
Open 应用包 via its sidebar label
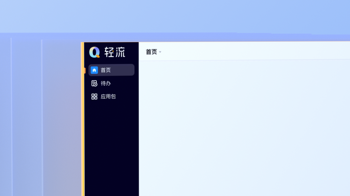tap(108, 96)
